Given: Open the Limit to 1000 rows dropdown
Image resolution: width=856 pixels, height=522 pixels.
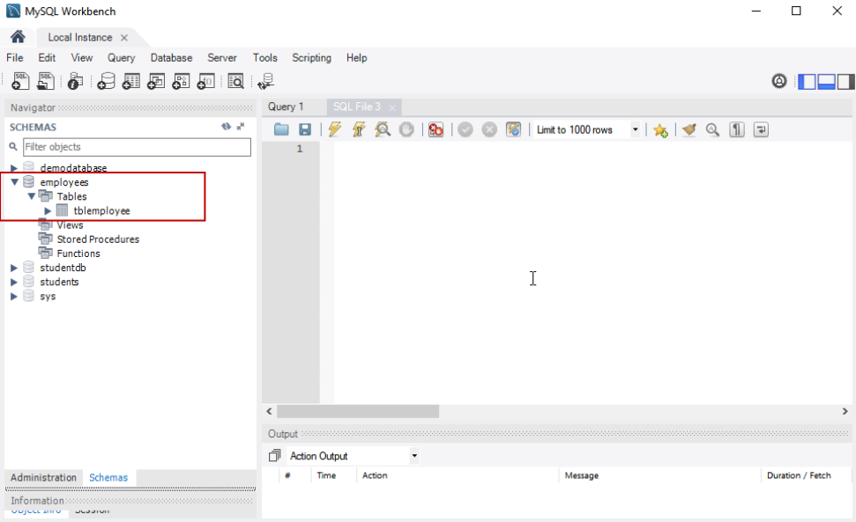Looking at the screenshot, I should coord(635,129).
